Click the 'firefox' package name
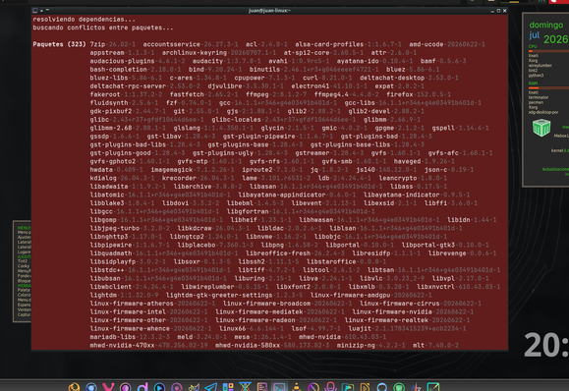 coord(400,94)
